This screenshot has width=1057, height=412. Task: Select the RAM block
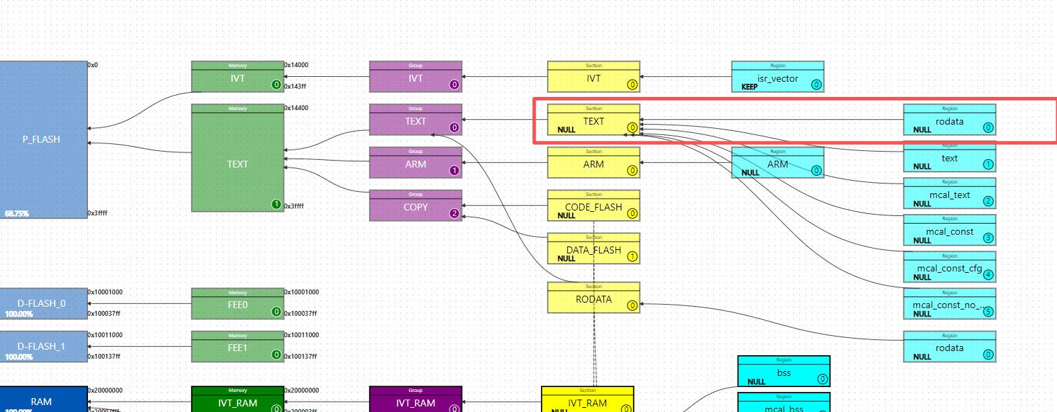click(44, 400)
